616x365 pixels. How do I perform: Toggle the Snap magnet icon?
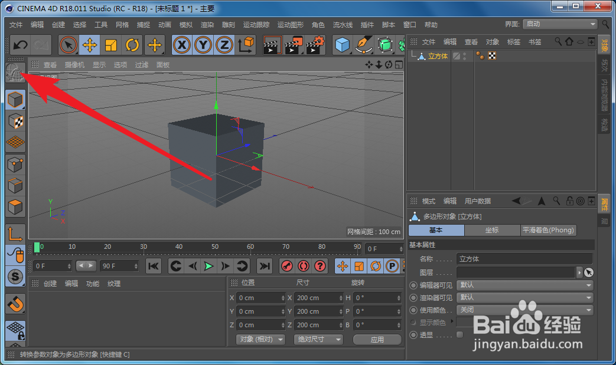[x=15, y=304]
